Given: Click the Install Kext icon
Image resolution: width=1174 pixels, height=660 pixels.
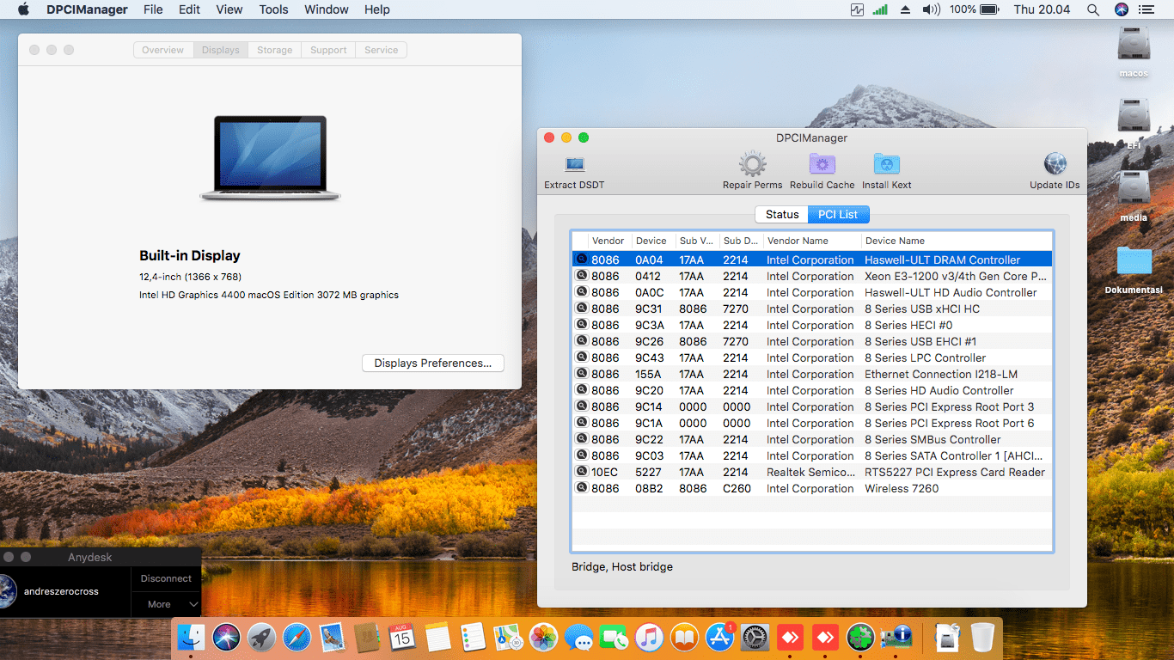Looking at the screenshot, I should coord(886,164).
